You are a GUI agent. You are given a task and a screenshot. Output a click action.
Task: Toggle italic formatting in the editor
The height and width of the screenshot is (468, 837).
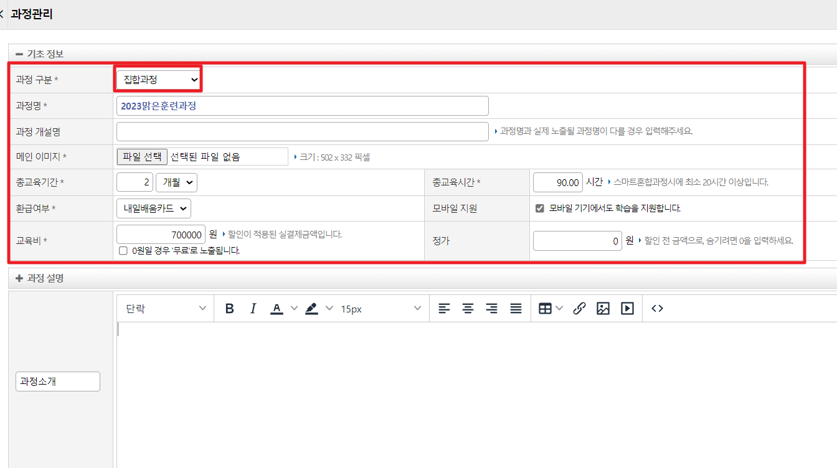click(253, 309)
